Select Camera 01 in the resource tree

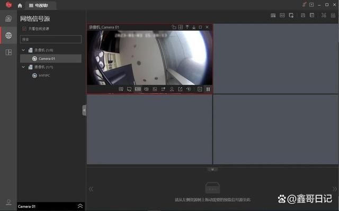(x=51, y=59)
